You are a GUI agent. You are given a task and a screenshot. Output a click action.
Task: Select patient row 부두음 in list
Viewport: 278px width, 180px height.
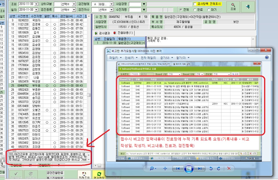48,86
